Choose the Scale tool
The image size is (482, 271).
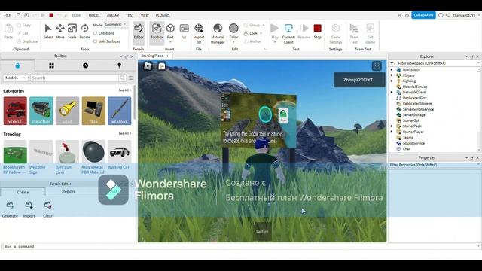[x=72, y=31]
